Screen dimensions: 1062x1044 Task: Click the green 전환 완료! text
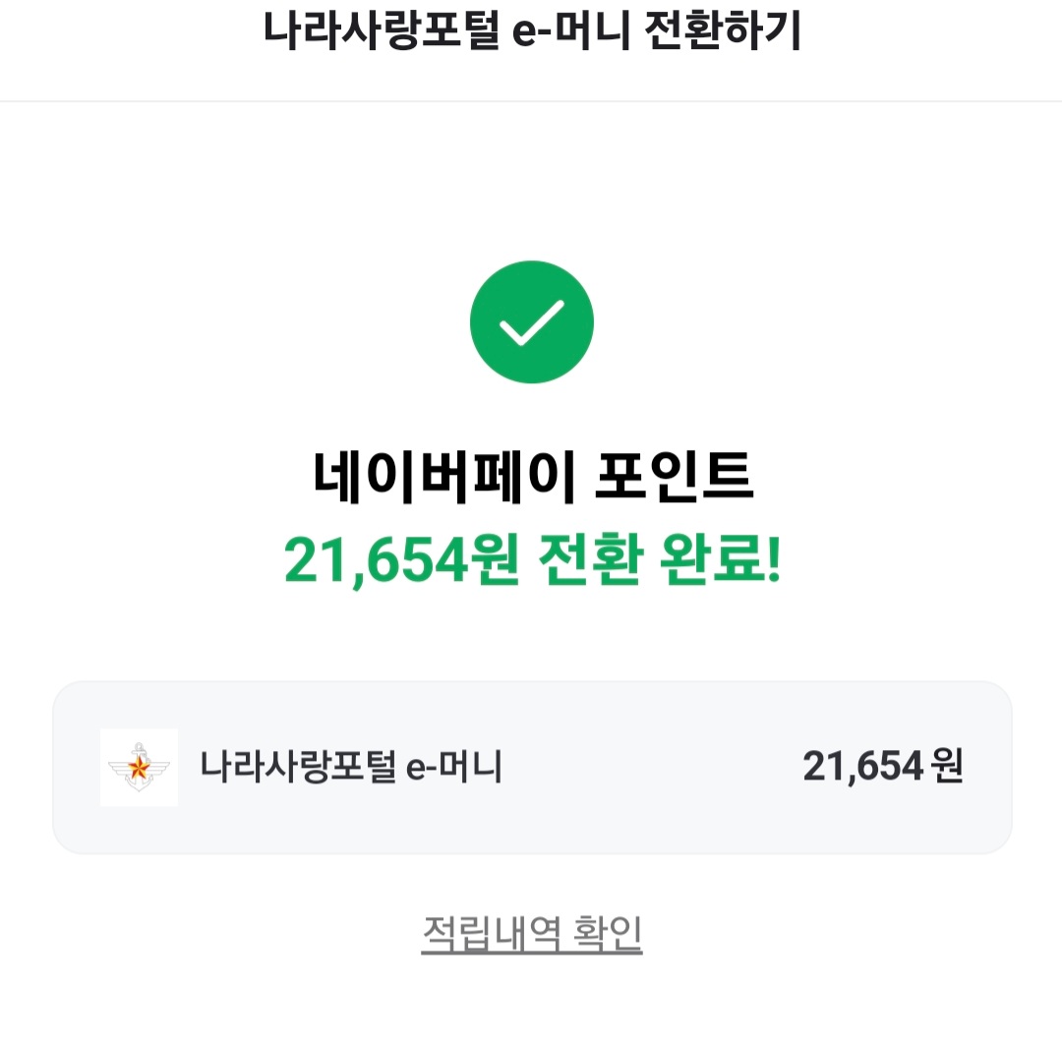(659, 561)
